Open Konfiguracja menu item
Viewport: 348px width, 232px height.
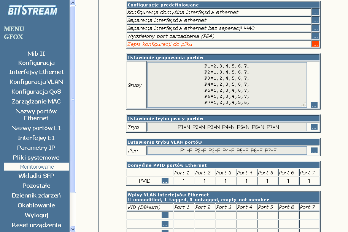[x=37, y=63]
